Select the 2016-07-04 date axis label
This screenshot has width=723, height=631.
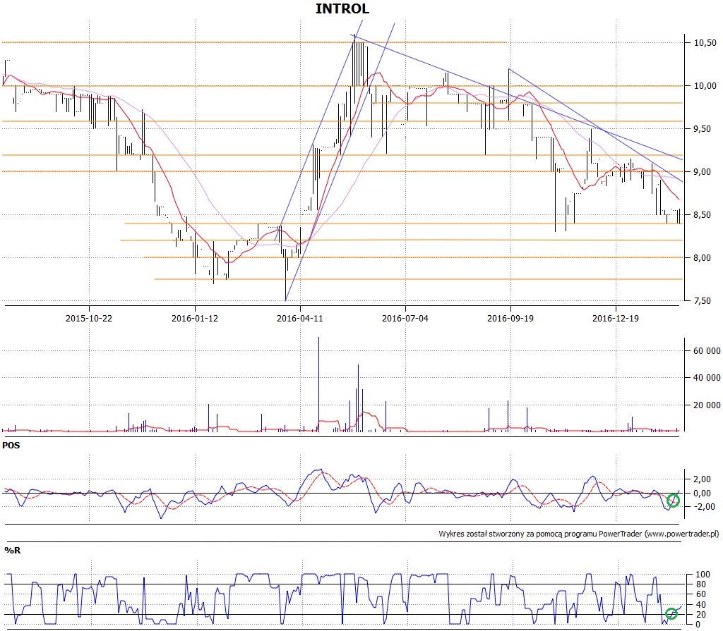tap(405, 318)
